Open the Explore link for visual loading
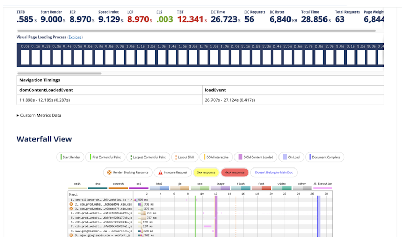402x240 pixels. point(75,37)
